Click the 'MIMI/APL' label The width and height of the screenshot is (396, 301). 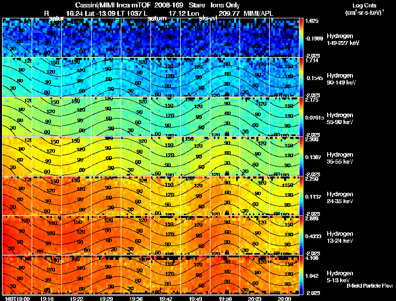258,14
